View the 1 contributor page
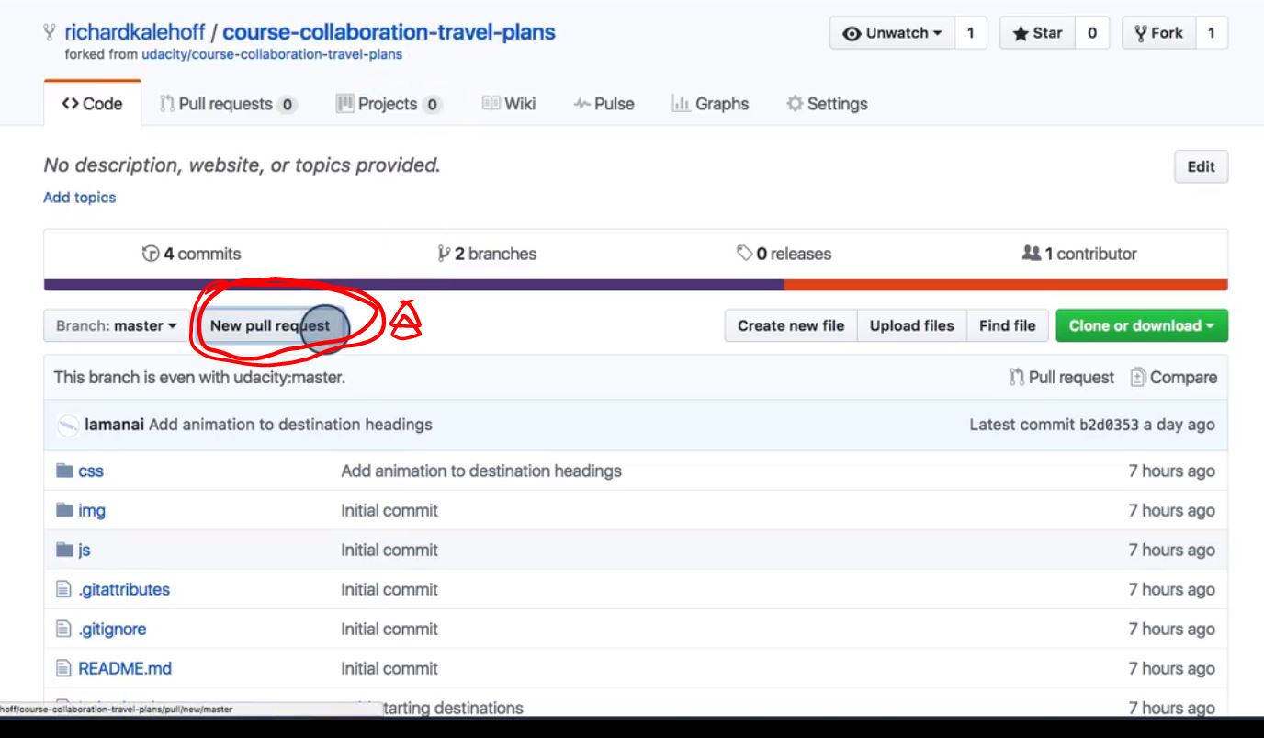This screenshot has height=738, width=1264. [1079, 254]
